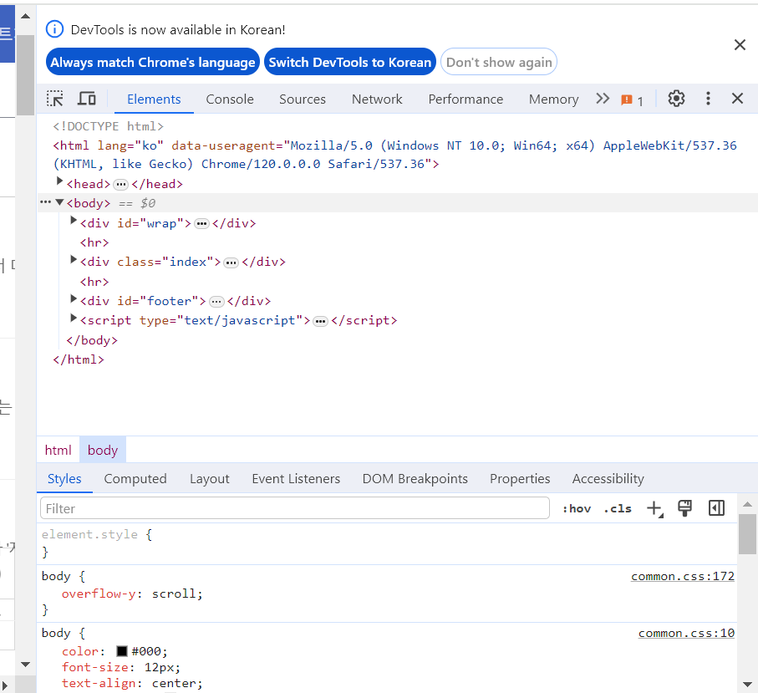Image resolution: width=758 pixels, height=693 pixels.
Task: Show more tabs chevron
Action: click(603, 99)
